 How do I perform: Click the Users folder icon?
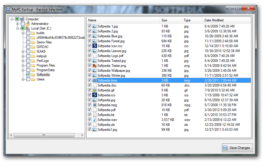(x=33, y=79)
